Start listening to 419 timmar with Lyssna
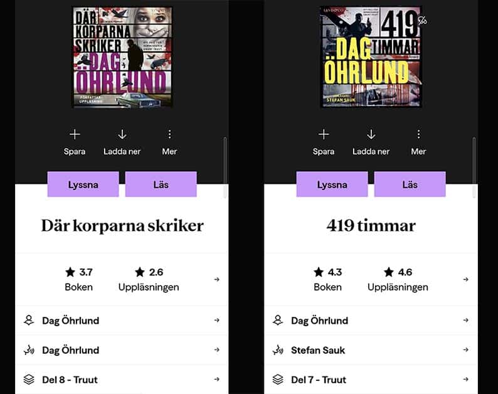 (x=332, y=184)
